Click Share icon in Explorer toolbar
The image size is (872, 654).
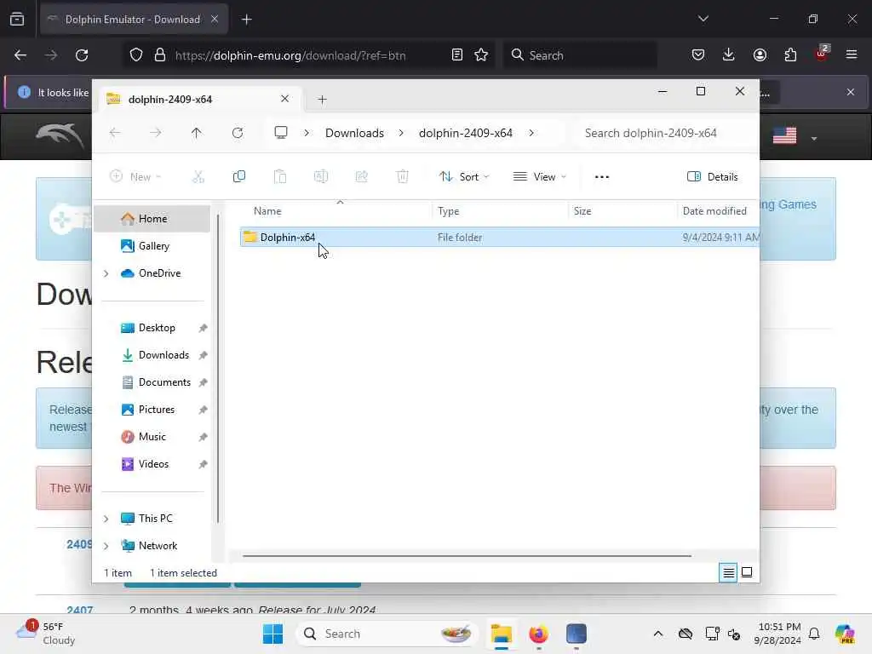pos(361,177)
